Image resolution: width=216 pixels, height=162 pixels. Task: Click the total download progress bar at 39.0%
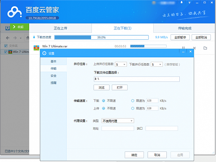[x=101, y=37]
